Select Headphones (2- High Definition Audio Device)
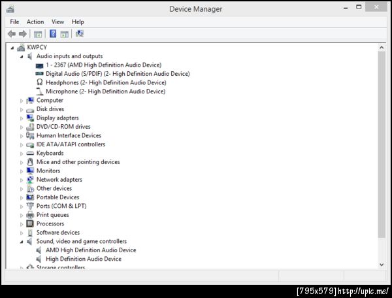The height and width of the screenshot is (298, 392). click(x=106, y=82)
